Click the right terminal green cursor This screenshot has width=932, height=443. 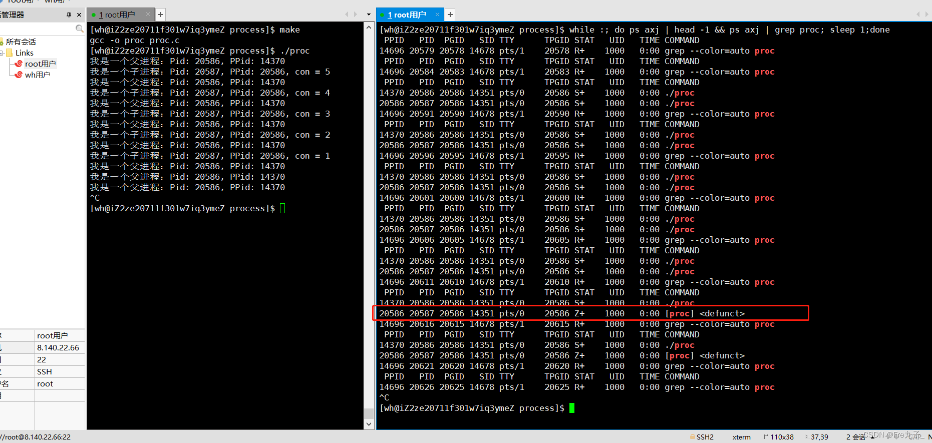(572, 408)
